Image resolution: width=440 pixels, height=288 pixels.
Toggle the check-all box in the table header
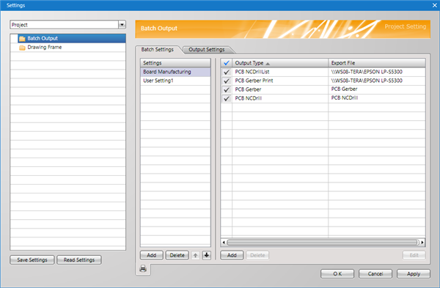(227, 63)
